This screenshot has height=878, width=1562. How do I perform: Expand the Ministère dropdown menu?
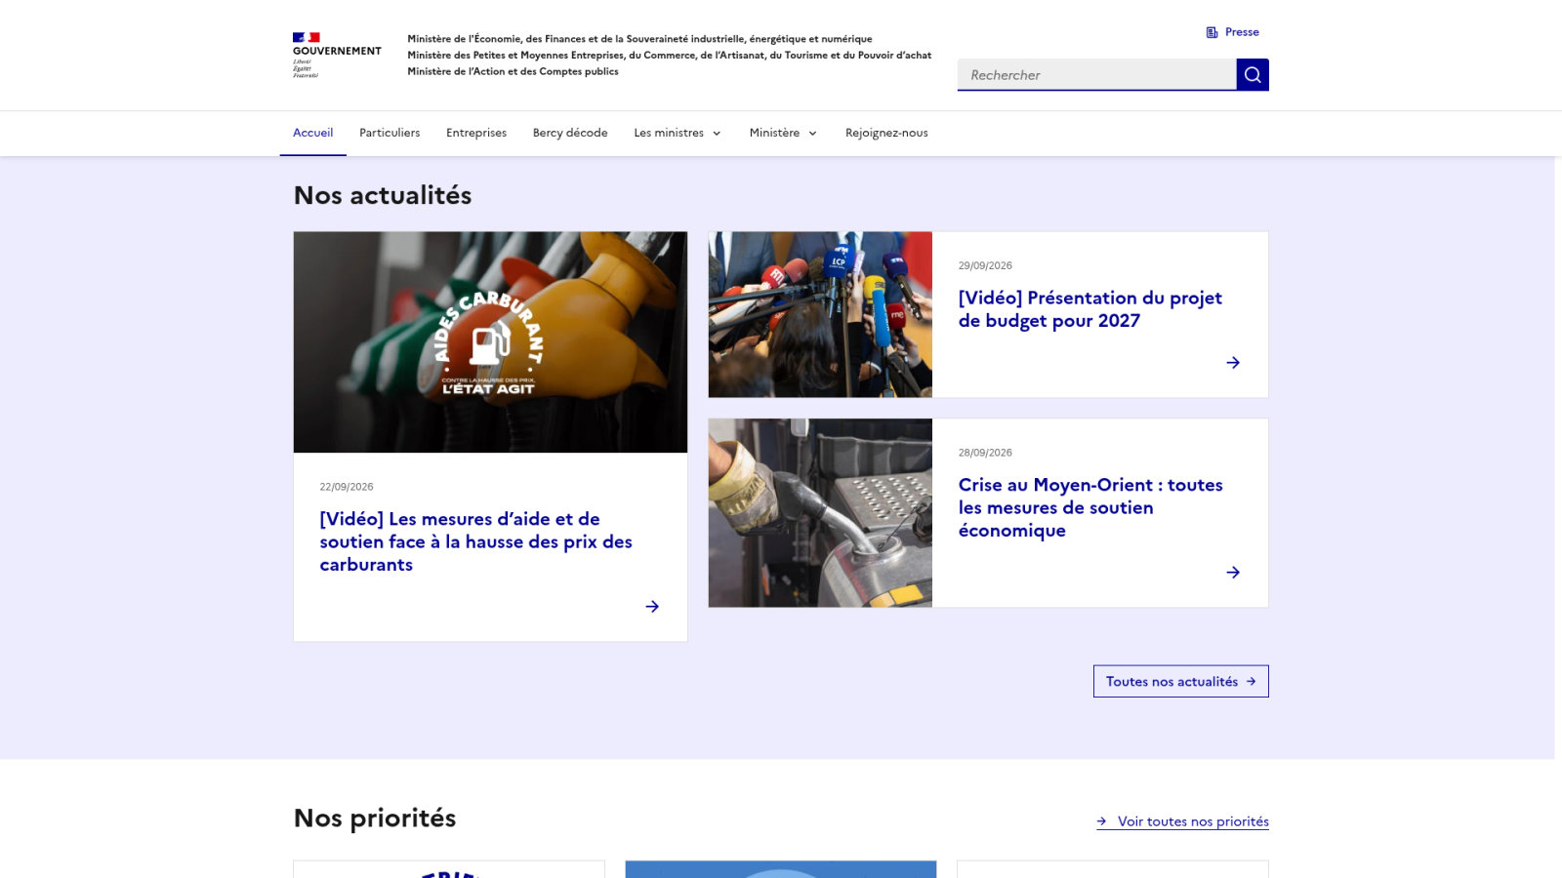[783, 133]
